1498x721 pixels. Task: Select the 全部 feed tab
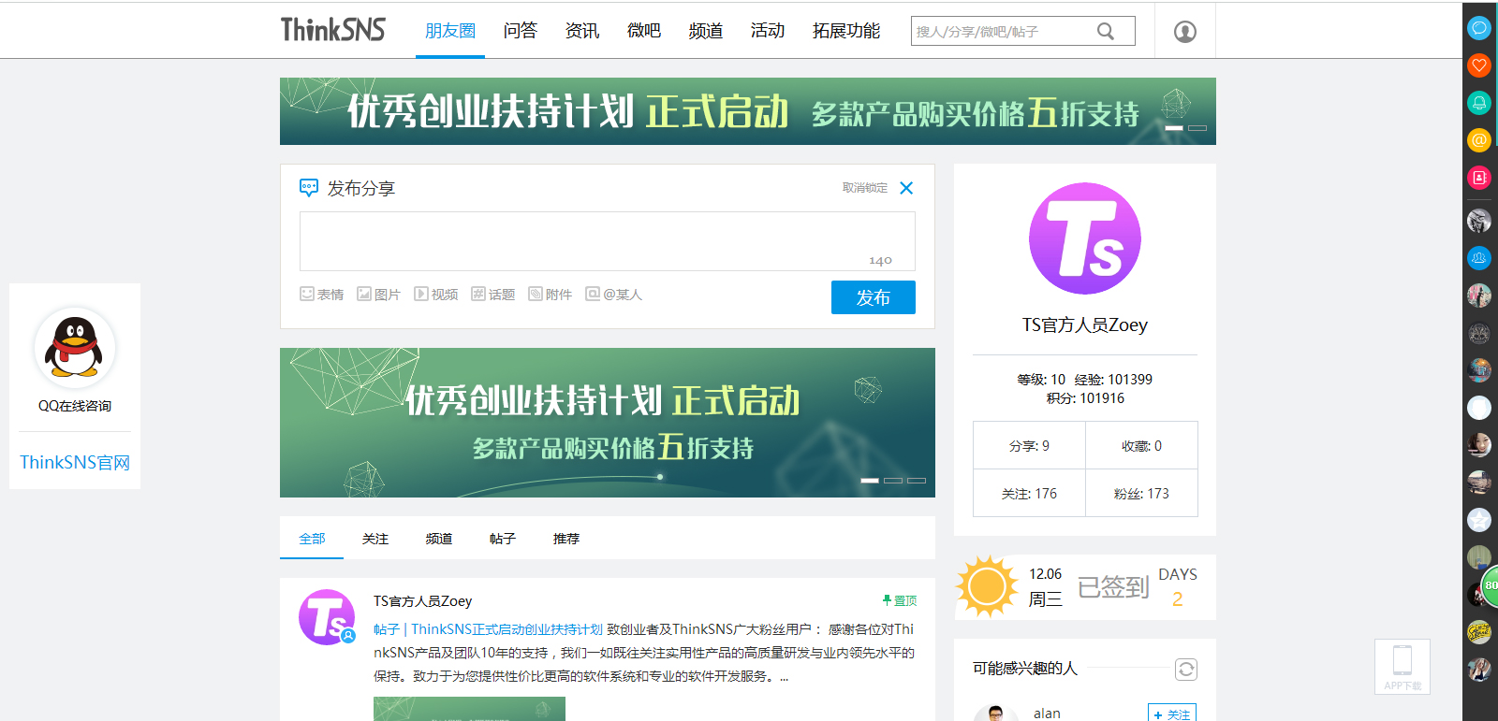coord(312,539)
